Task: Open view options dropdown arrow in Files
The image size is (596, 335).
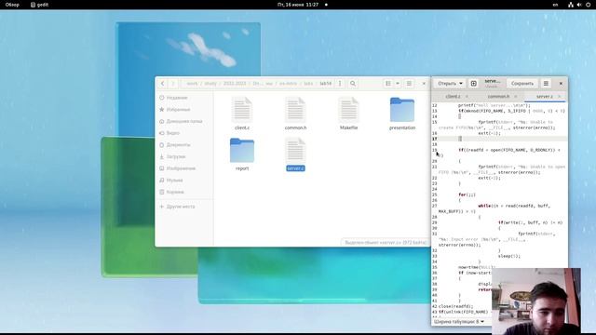Action: [x=398, y=84]
